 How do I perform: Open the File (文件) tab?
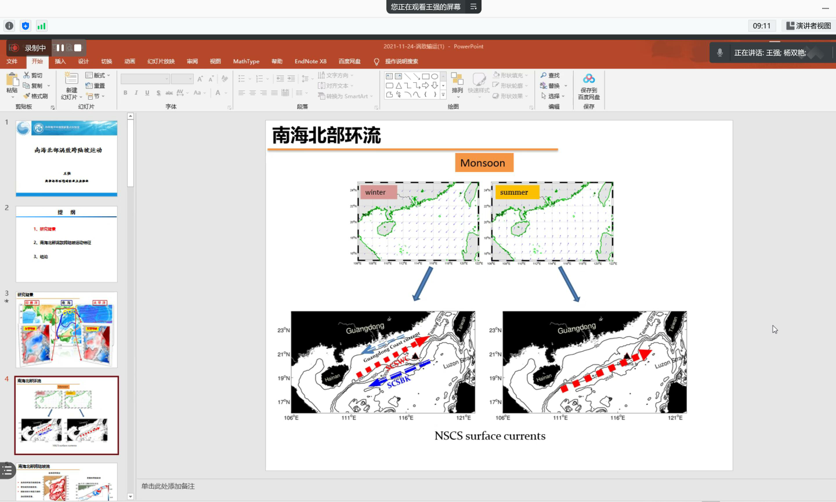click(x=12, y=61)
